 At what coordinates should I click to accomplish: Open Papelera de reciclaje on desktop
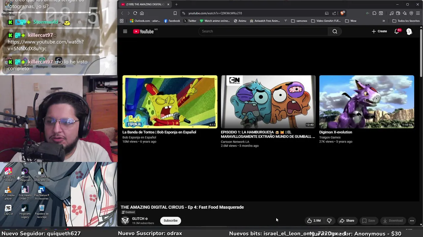pyautogui.click(x=42, y=211)
